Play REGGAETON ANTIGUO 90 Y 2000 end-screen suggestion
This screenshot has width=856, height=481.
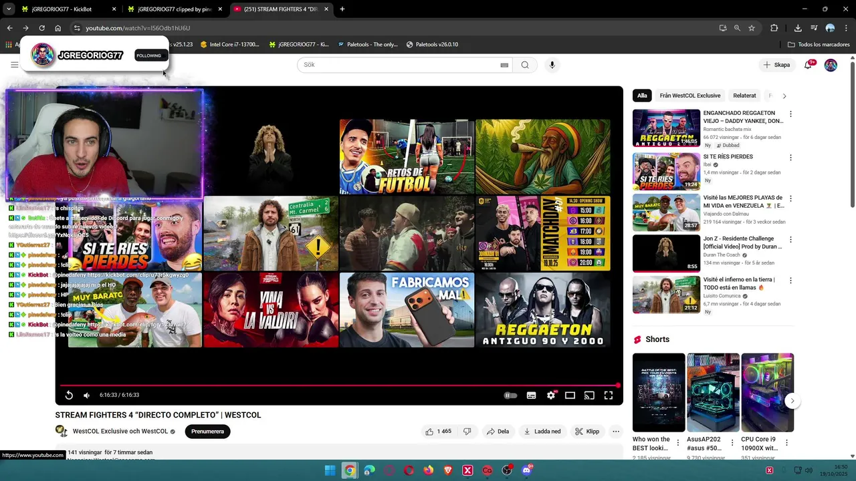pyautogui.click(x=542, y=310)
